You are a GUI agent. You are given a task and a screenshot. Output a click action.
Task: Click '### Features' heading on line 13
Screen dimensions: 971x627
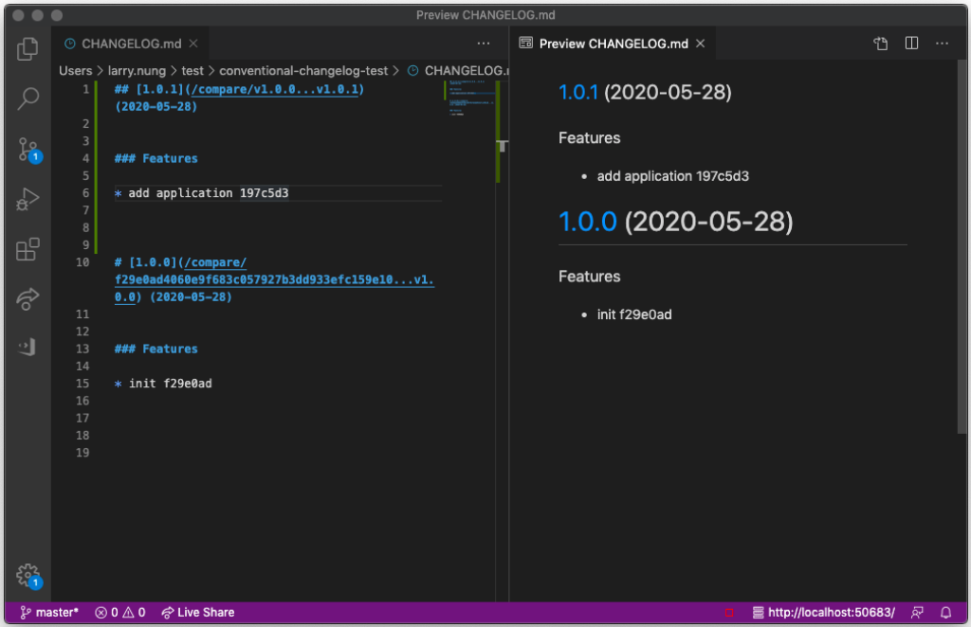[156, 349]
